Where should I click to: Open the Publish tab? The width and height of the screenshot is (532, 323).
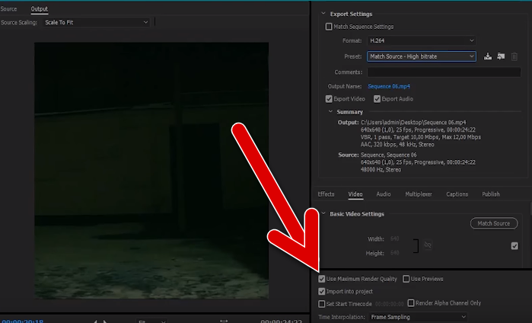(491, 194)
